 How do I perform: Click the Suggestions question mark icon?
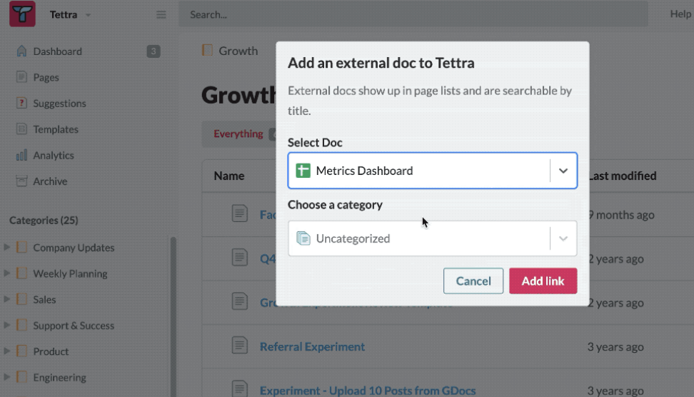pyautogui.click(x=21, y=103)
